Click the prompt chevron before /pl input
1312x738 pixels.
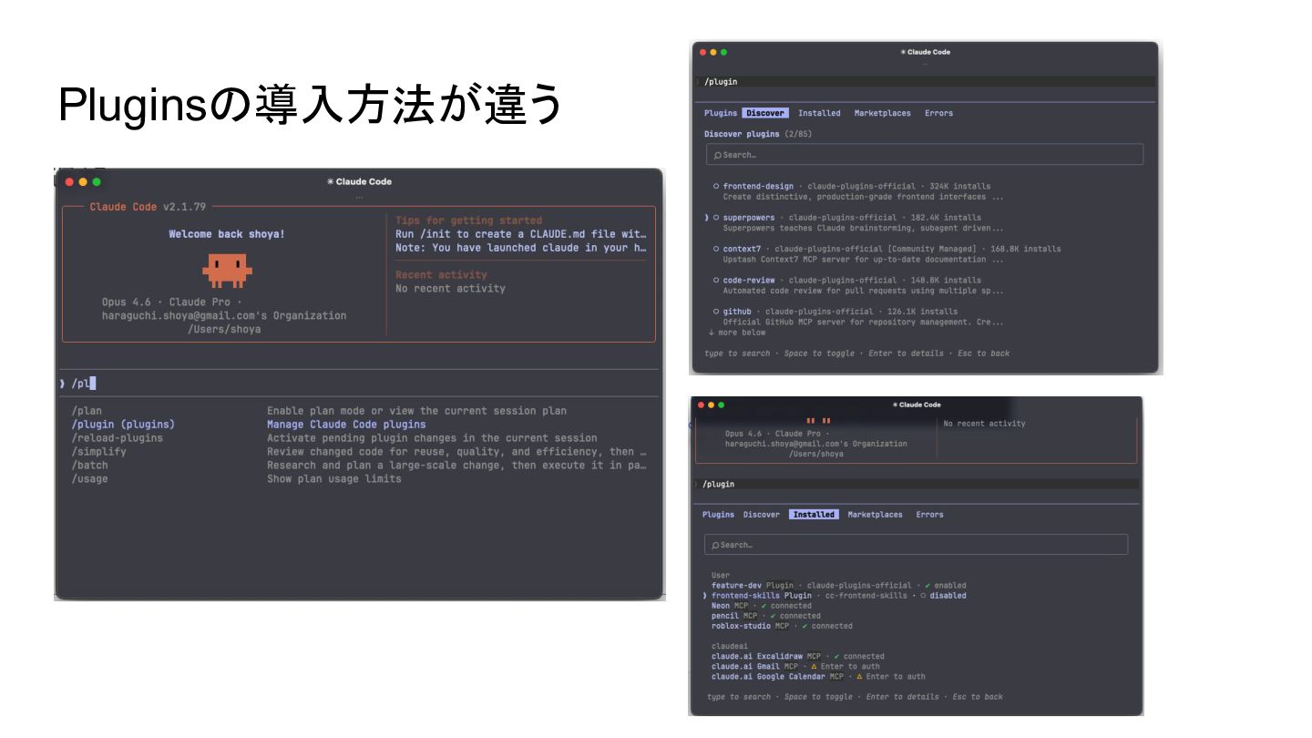(62, 384)
